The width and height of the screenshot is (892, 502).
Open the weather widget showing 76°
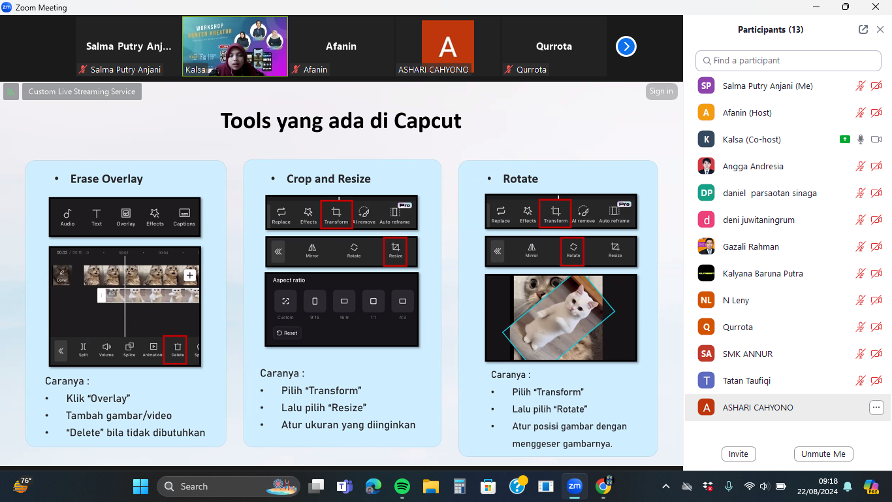22,485
